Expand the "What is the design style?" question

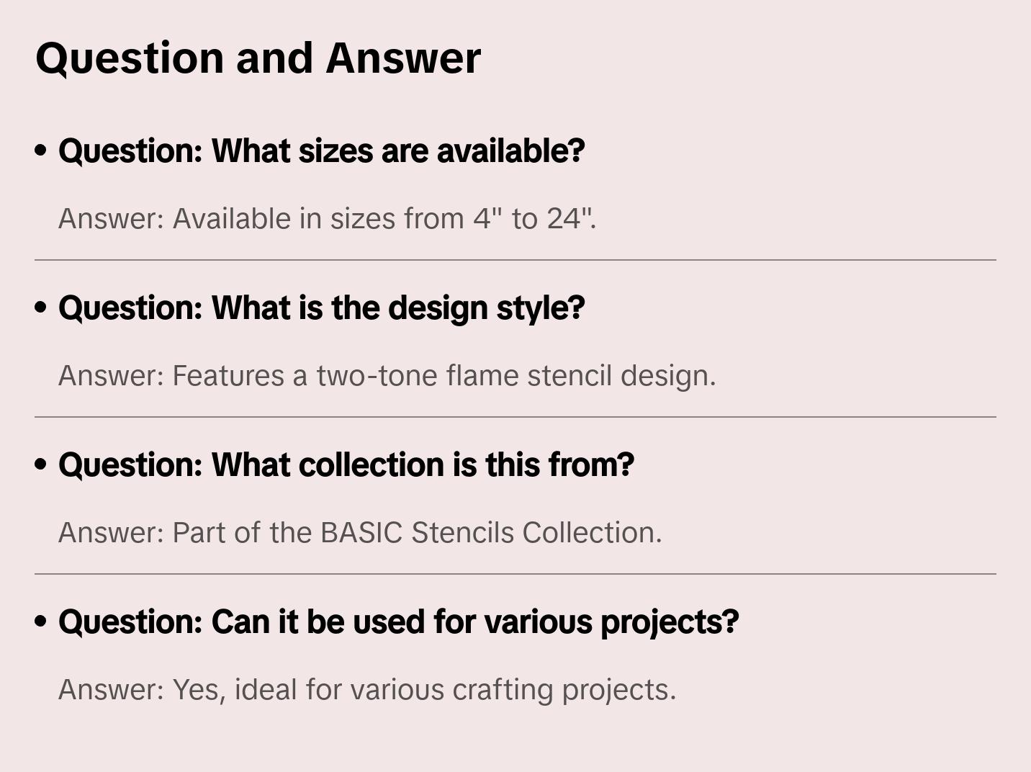click(321, 308)
